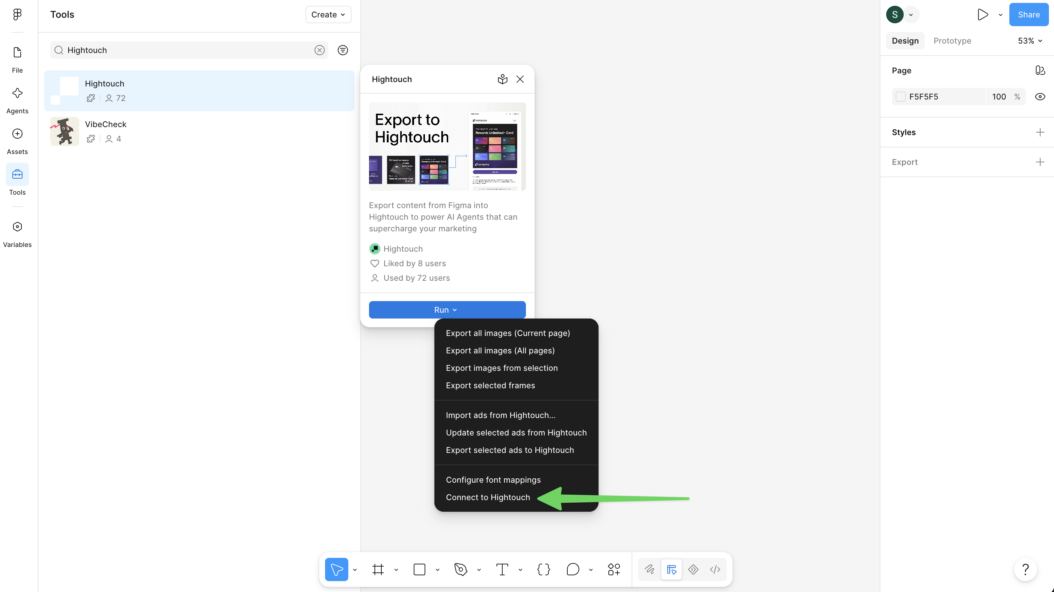
Task: Open the File sidebar panel
Action: click(17, 60)
